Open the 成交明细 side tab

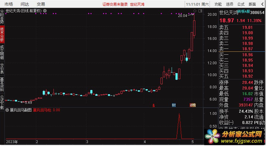[2, 52]
